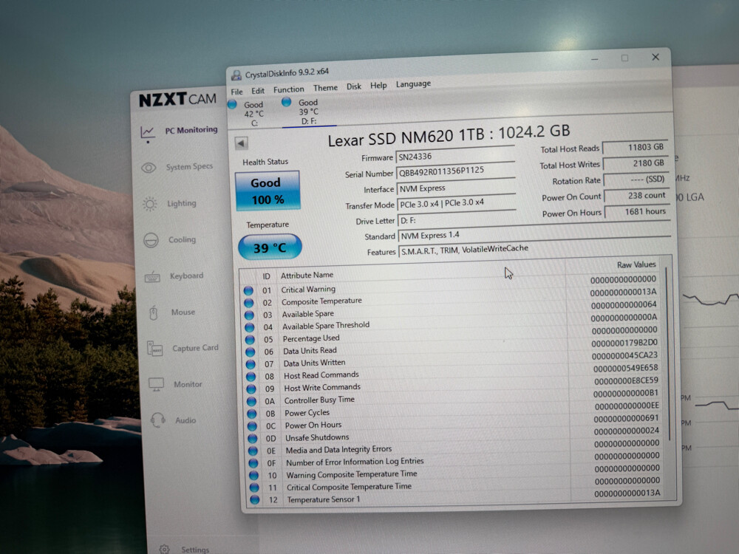Image resolution: width=739 pixels, height=554 pixels.
Task: Open the Help menu
Action: [378, 86]
